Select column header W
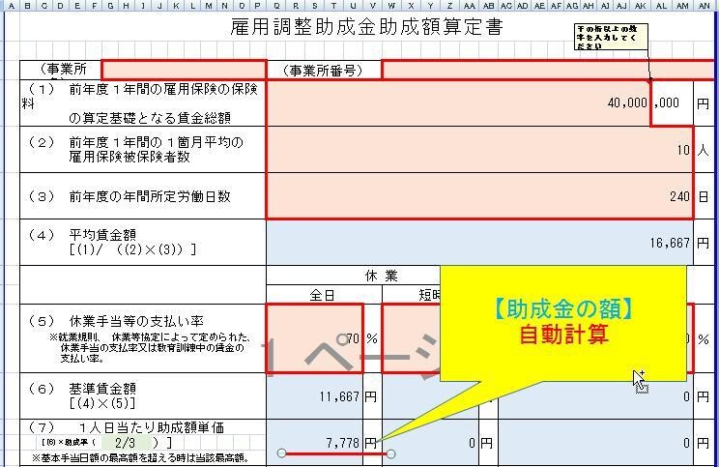Image resolution: width=719 pixels, height=467 pixels. point(391,6)
